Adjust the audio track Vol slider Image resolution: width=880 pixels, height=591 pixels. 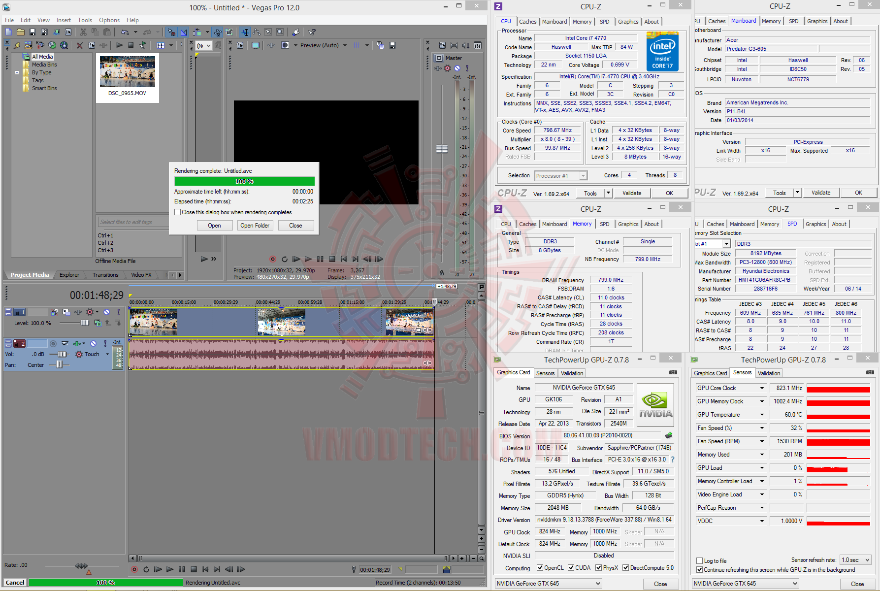[x=63, y=354]
